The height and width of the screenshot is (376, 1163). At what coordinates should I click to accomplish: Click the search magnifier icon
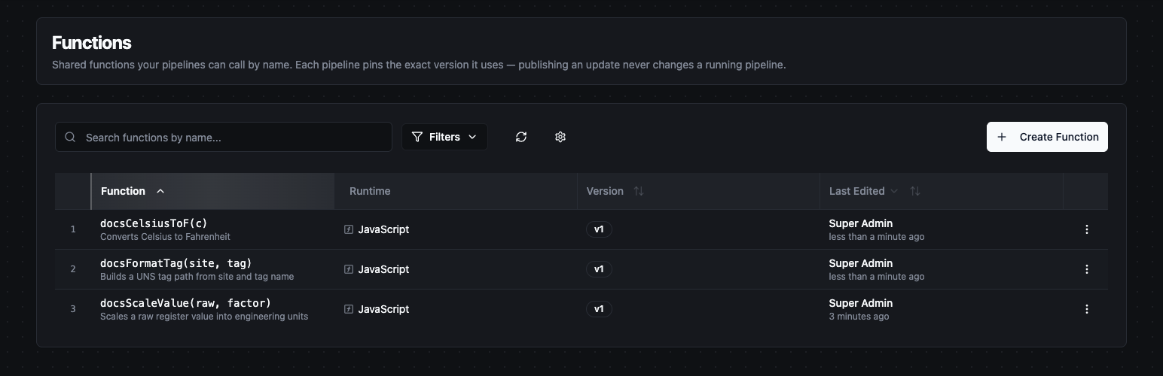coord(70,137)
